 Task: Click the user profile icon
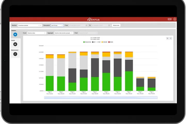point(175,19)
